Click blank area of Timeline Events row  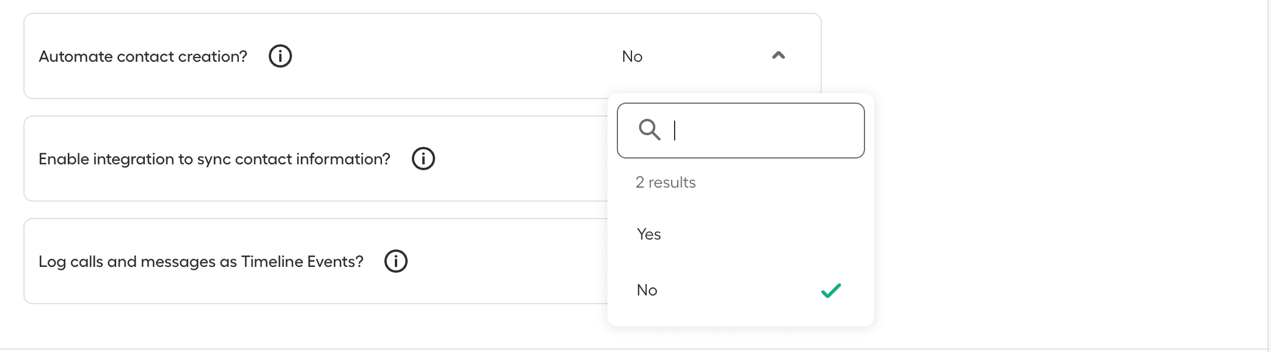coord(502,262)
